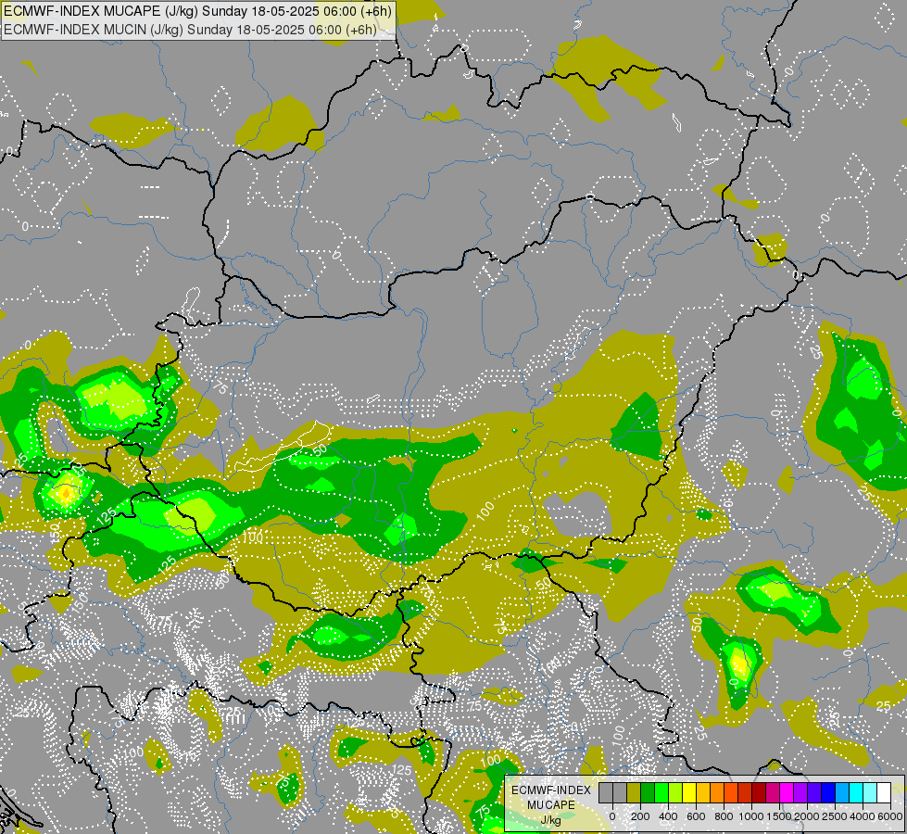Click the lime yellow-green legend swatch
This screenshot has height=834, width=907.
[x=675, y=793]
